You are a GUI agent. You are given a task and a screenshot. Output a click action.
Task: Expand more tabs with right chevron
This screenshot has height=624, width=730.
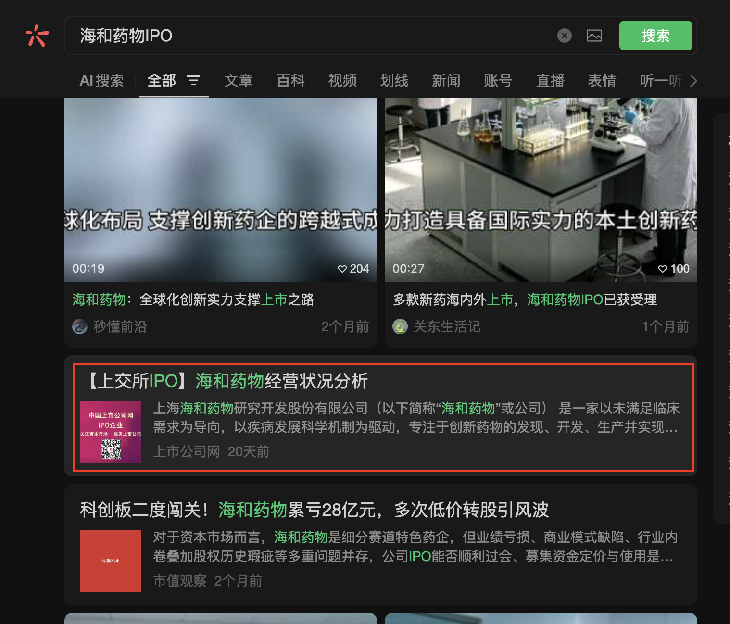(693, 80)
